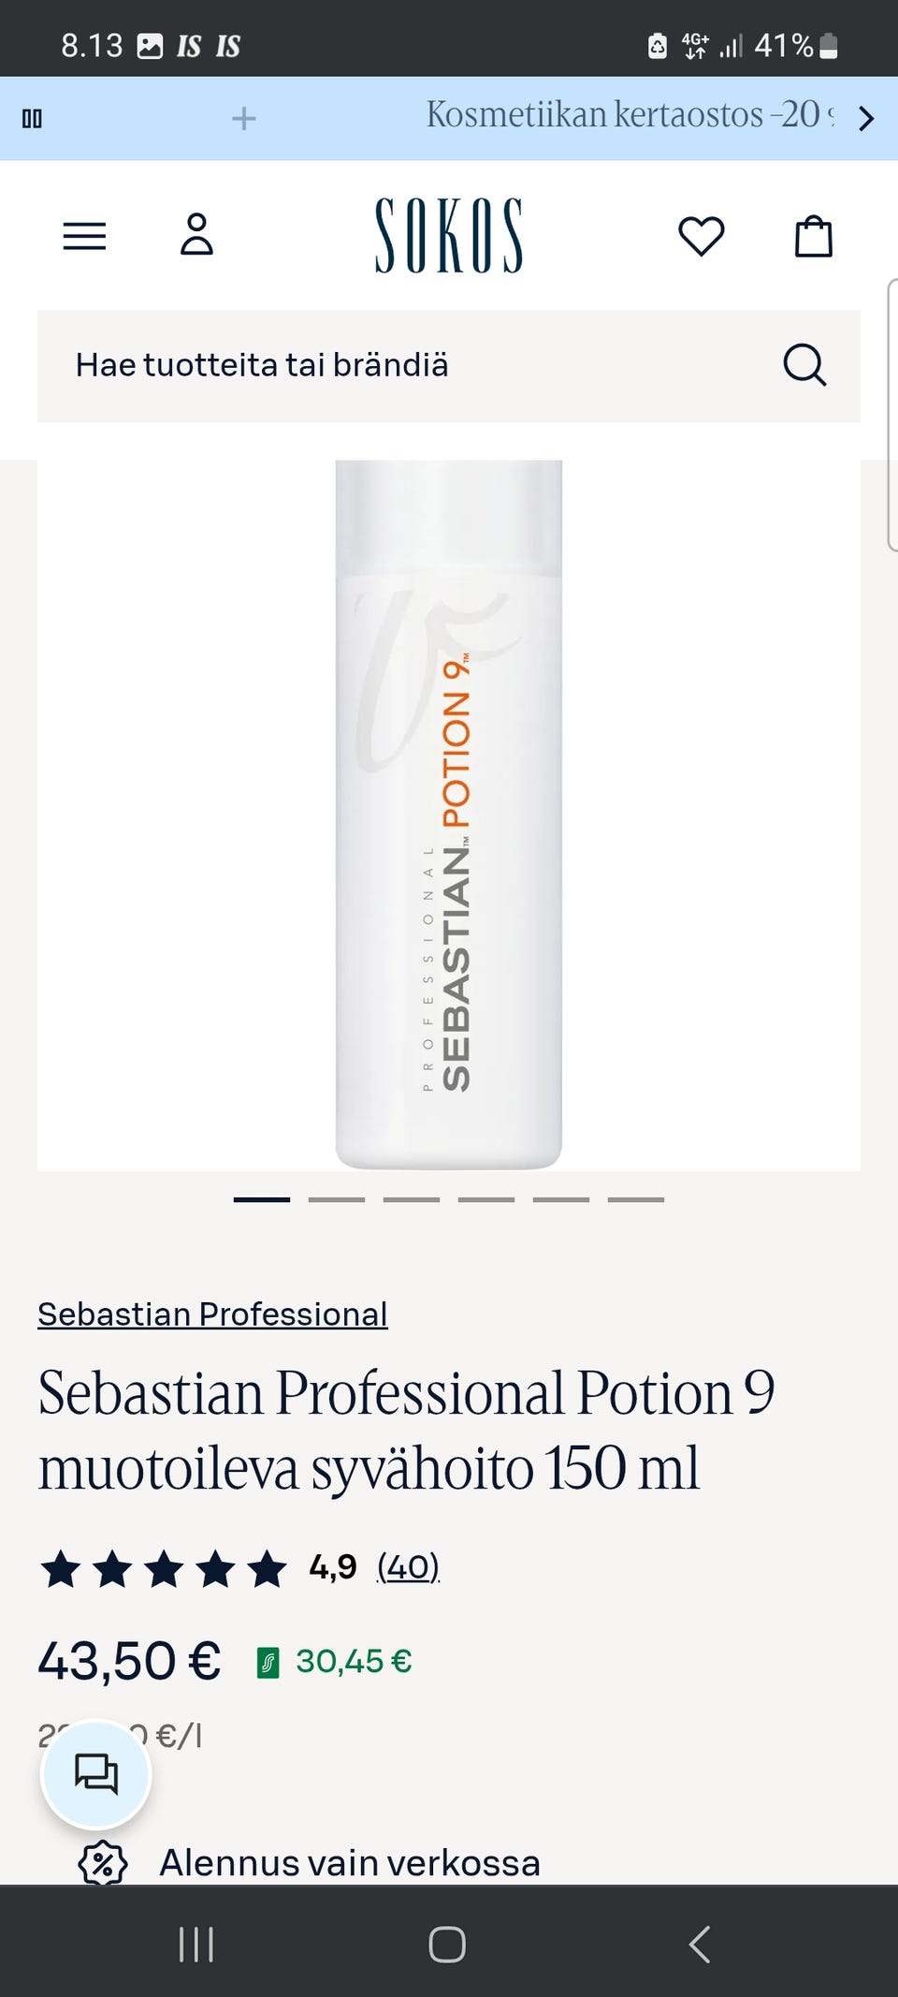898x1997 pixels.
Task: Select the second product image indicator
Action: [x=337, y=1199]
